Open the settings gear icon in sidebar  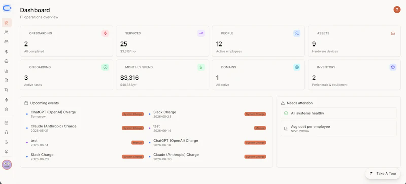click(7, 109)
